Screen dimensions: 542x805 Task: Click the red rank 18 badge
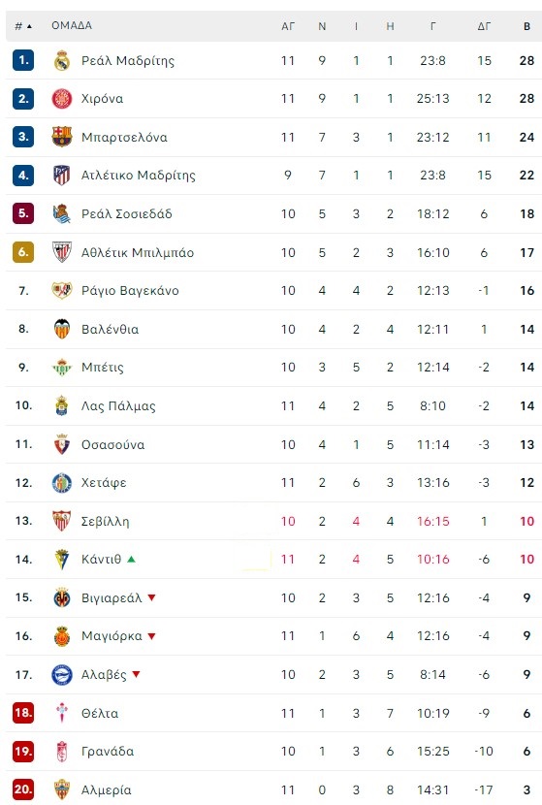[23, 713]
